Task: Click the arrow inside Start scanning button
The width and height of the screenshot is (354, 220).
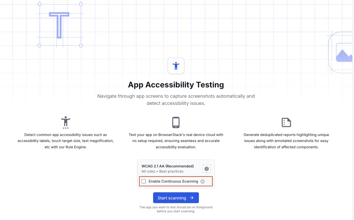Action: pyautogui.click(x=192, y=198)
